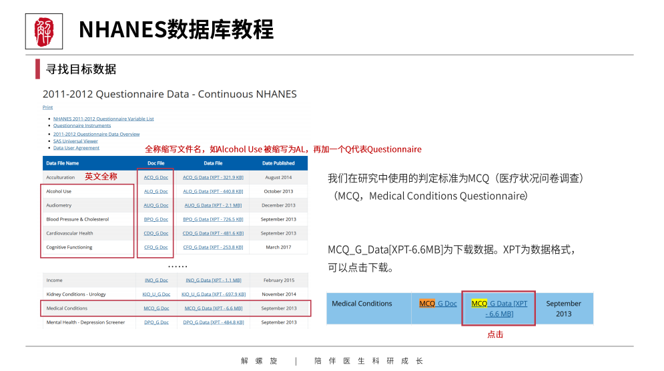Select the Alcohol Use row name
Screen dimensions: 664x371
coord(59,191)
